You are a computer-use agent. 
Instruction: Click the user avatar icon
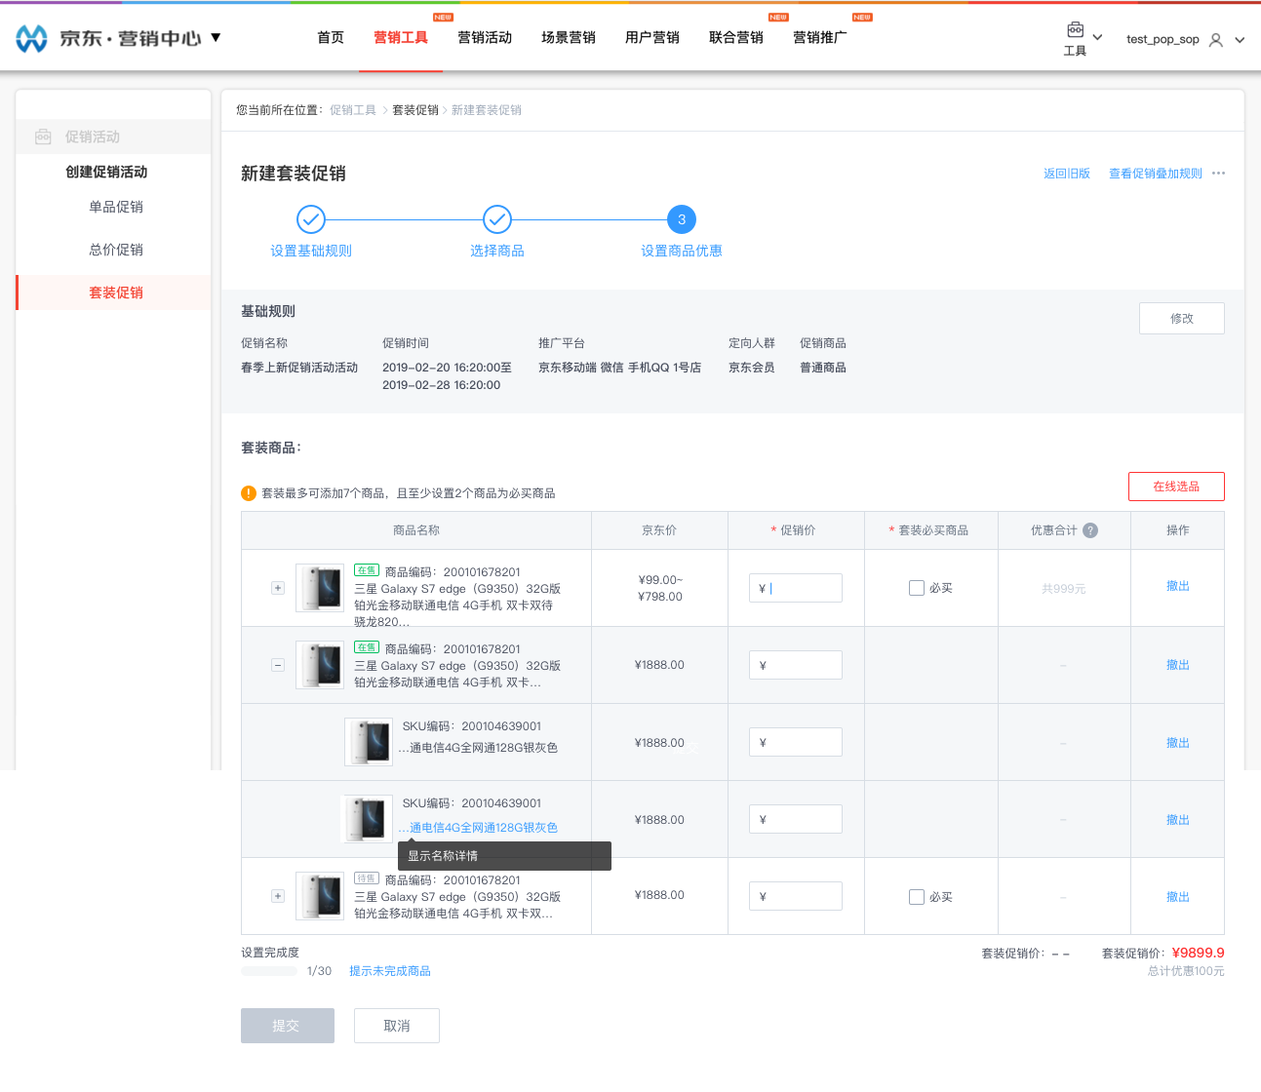coord(1216,40)
